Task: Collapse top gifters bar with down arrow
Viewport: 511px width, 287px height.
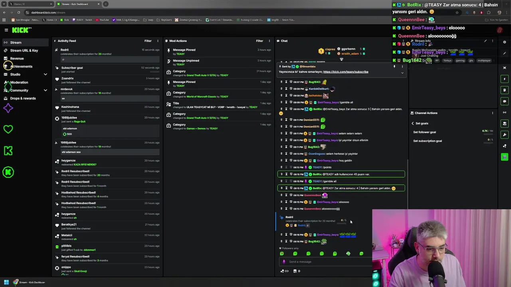Action: tap(341, 59)
